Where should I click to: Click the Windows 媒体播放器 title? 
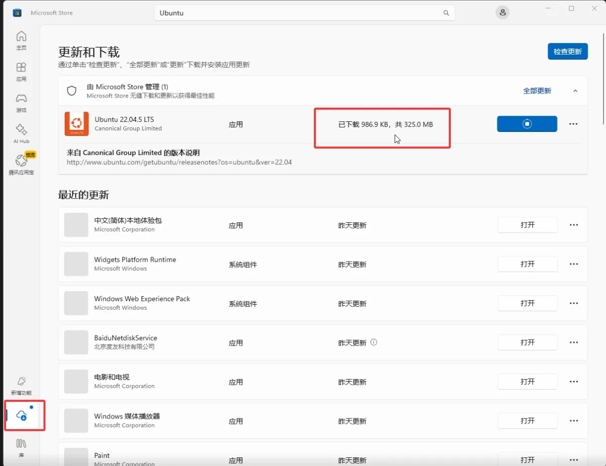click(x=127, y=416)
